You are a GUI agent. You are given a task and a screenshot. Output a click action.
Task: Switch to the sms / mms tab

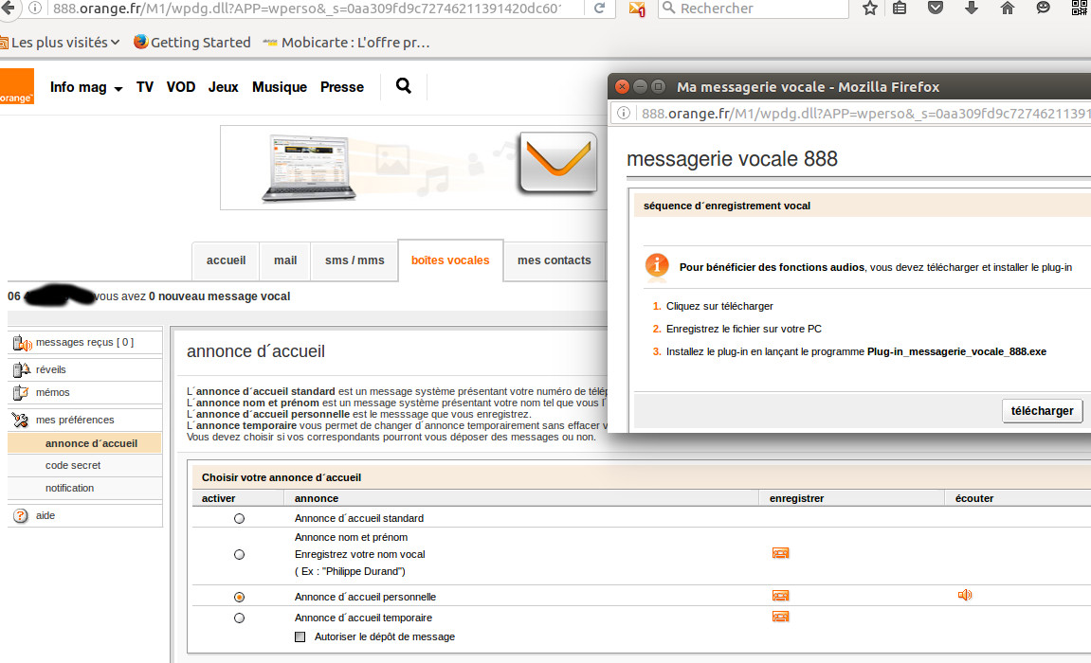tap(355, 260)
